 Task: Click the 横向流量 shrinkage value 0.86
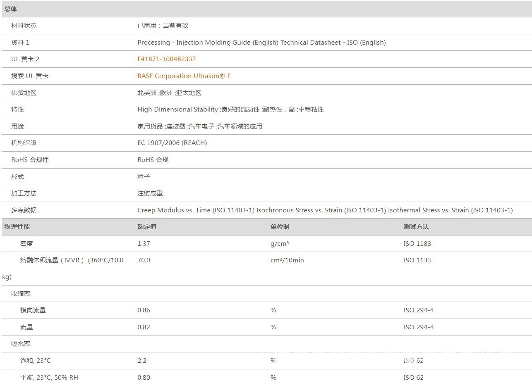[x=144, y=310]
